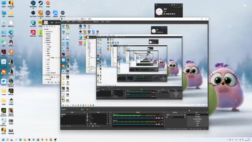Expand third channel tree row in YY window

pos(45,36)
